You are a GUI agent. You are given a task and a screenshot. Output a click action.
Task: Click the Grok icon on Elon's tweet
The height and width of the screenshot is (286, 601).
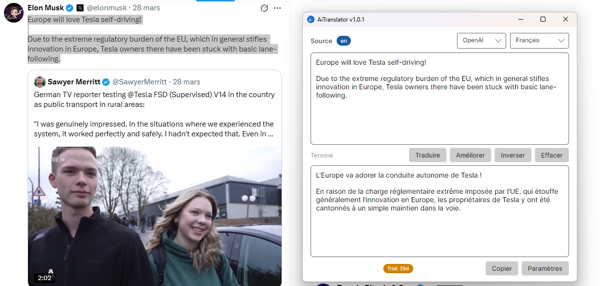click(264, 8)
